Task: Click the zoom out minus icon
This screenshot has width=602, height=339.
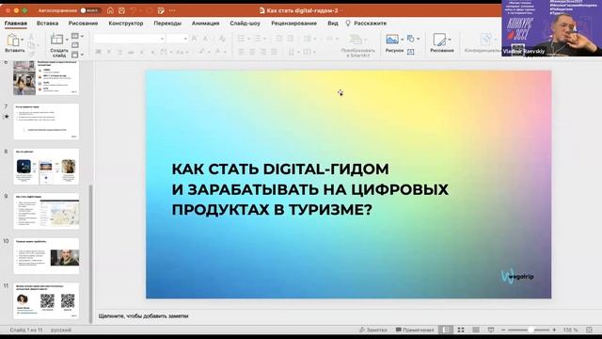Action: (x=503, y=330)
